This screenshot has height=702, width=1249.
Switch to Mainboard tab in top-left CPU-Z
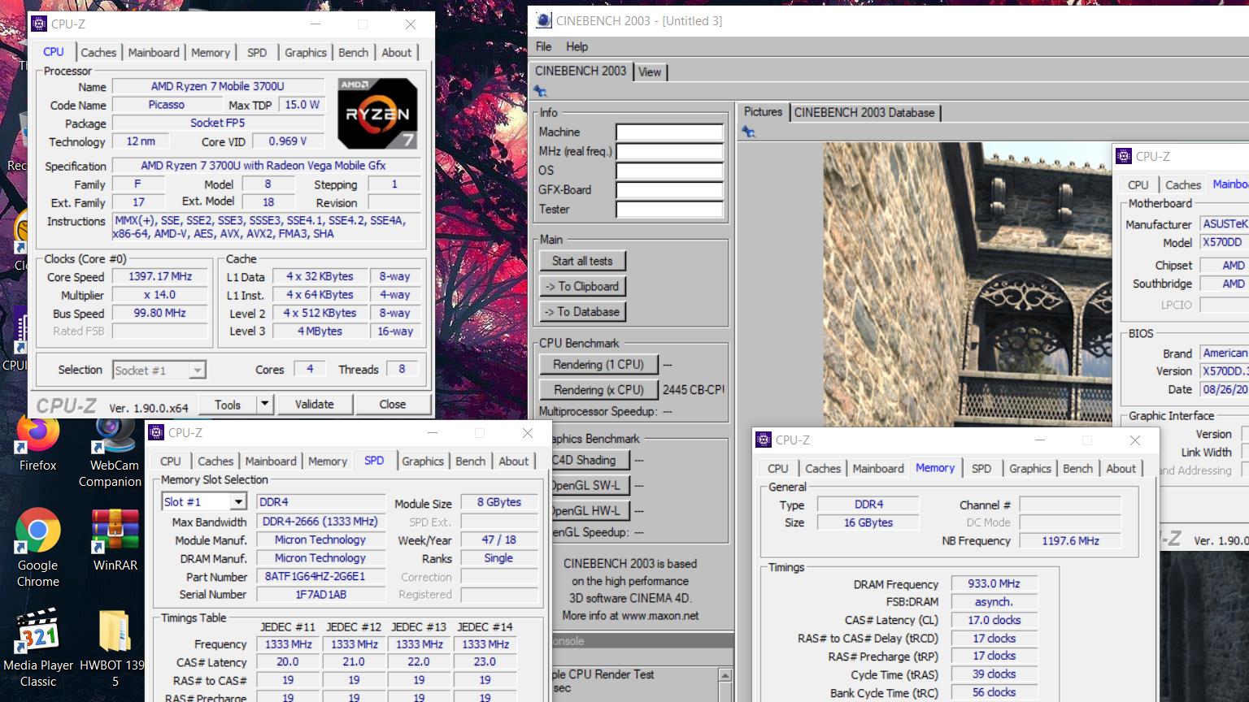tap(154, 52)
